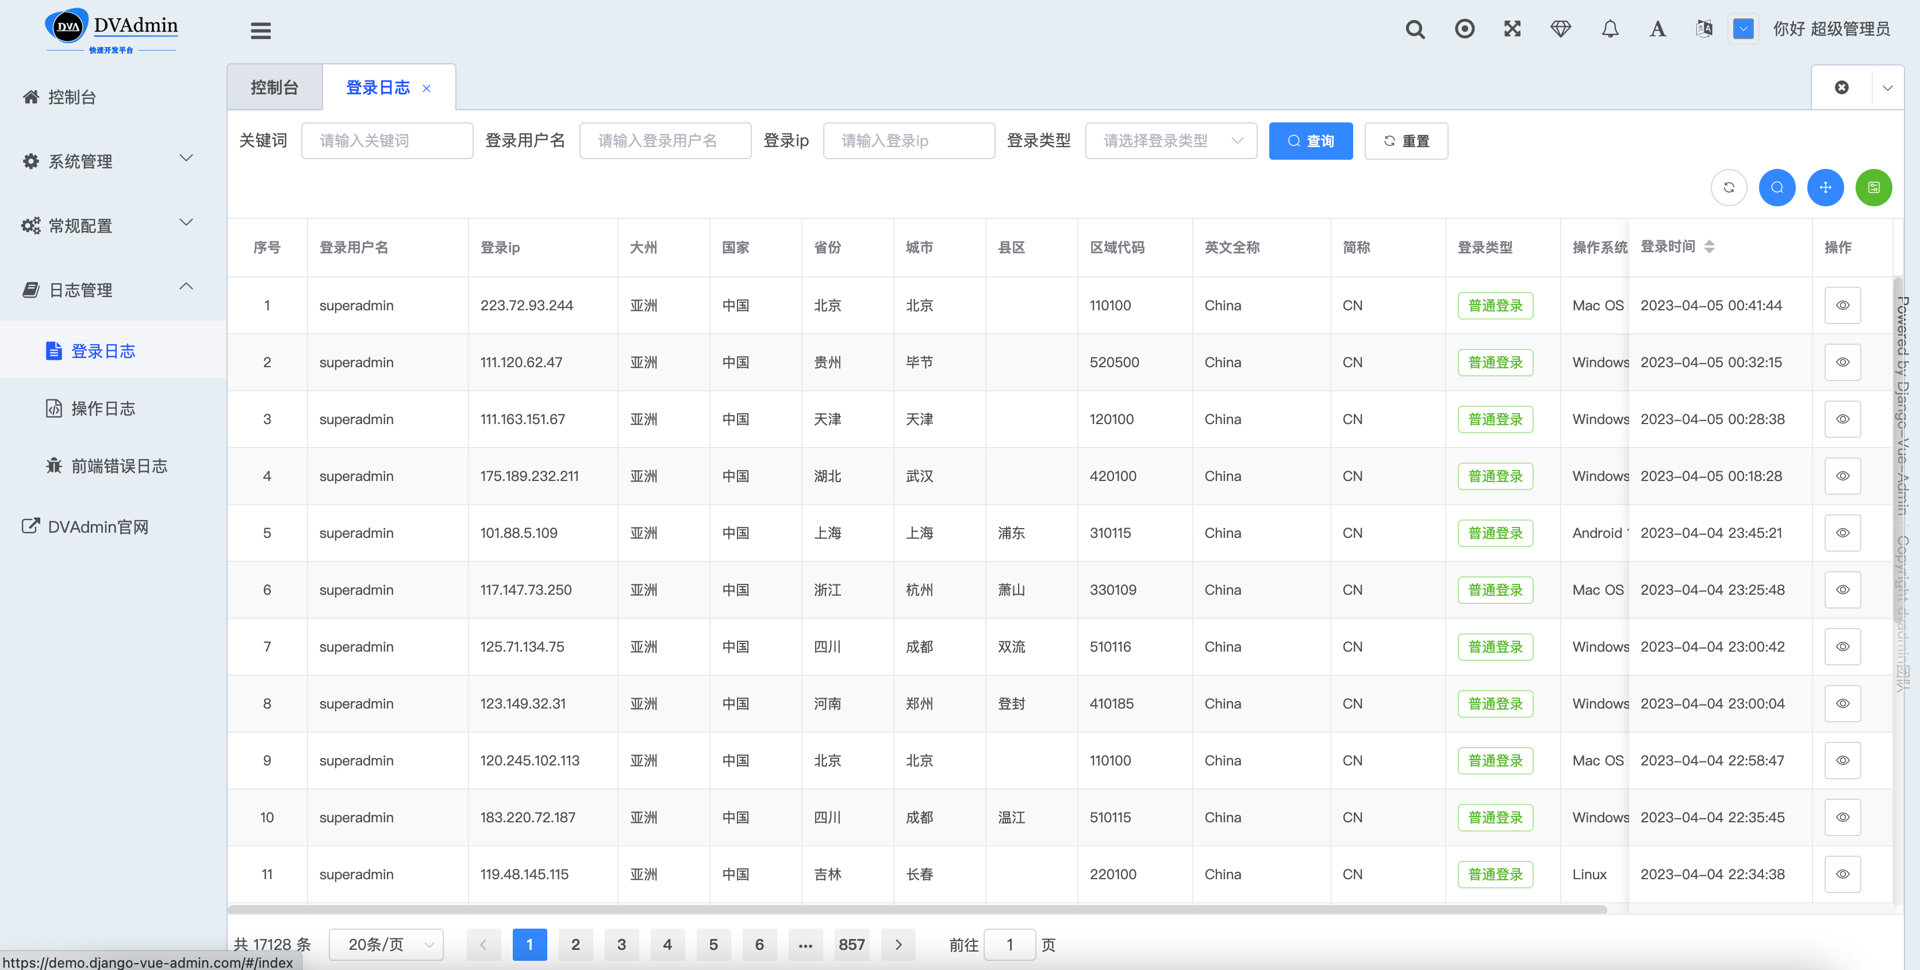Screen dimensions: 1920x970
Task: View details of row with IP 125.71.134.75
Action: pyautogui.click(x=1842, y=646)
